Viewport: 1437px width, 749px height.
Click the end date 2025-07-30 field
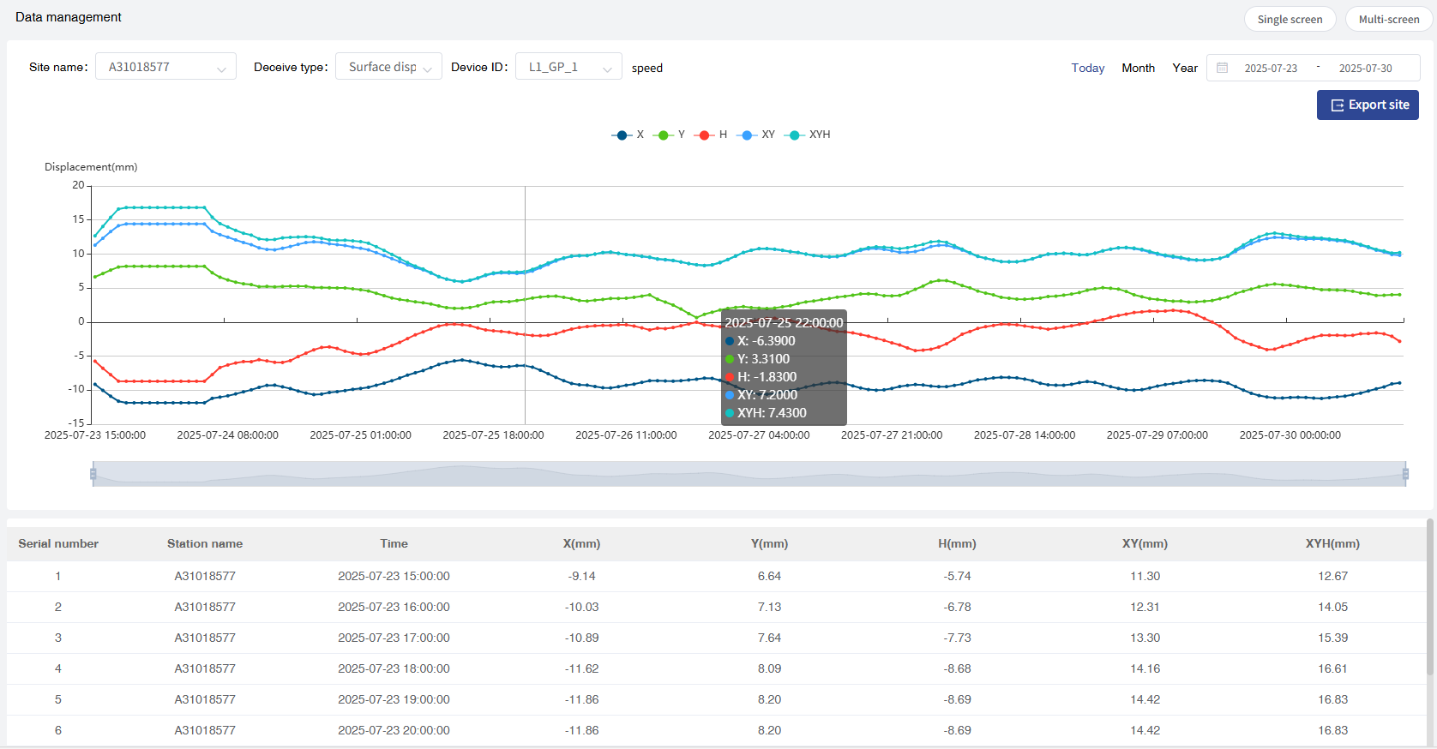[x=1365, y=68]
